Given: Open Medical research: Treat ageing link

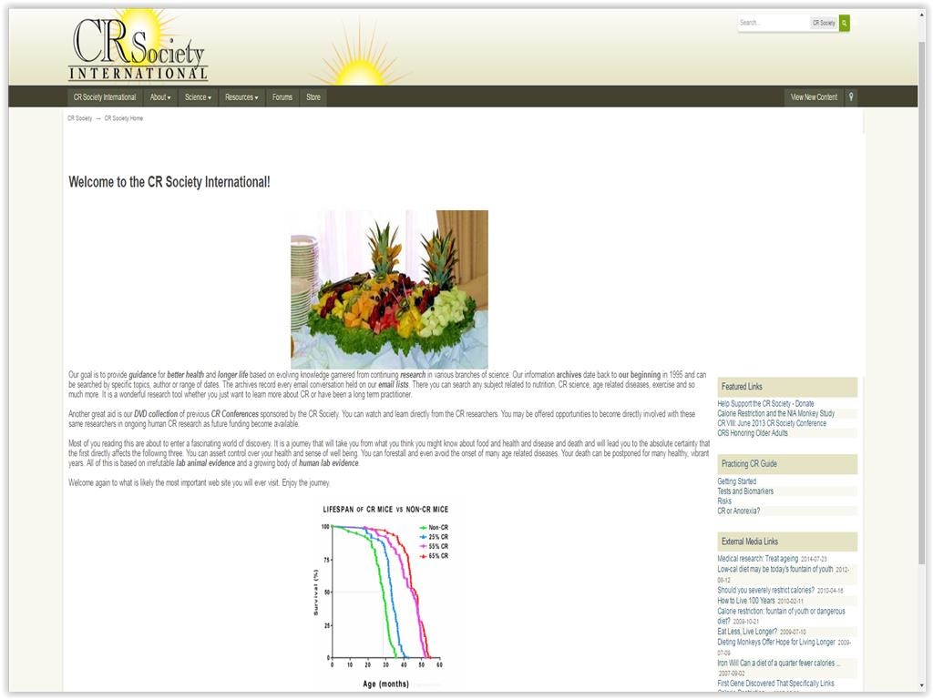Looking at the screenshot, I should (x=757, y=559).
